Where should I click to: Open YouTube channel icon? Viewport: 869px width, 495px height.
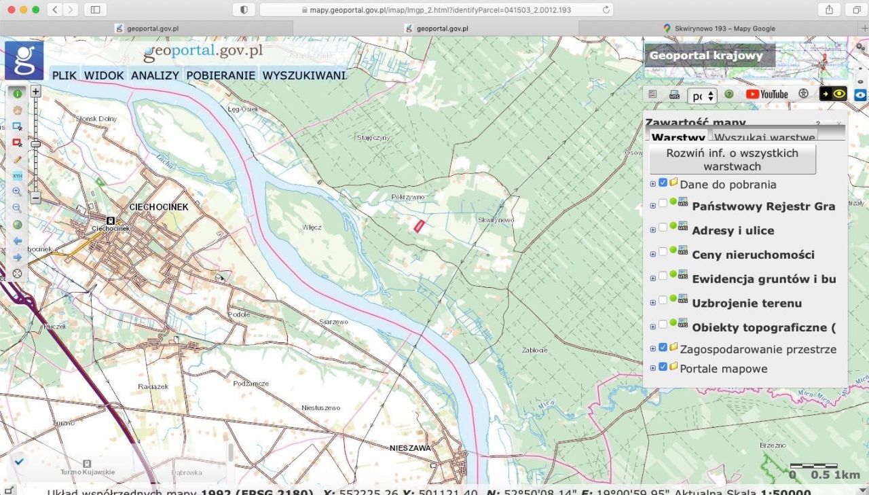(767, 94)
